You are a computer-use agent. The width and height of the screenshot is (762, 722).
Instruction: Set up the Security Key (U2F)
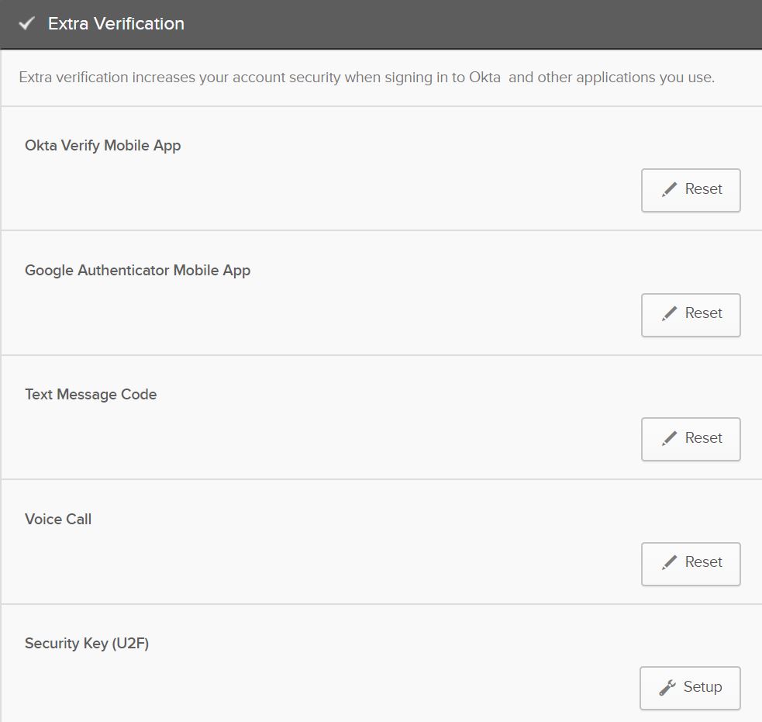click(x=690, y=688)
